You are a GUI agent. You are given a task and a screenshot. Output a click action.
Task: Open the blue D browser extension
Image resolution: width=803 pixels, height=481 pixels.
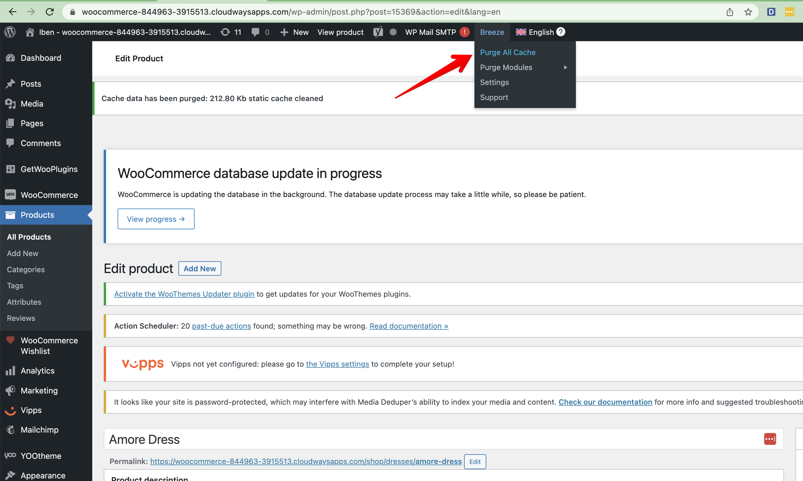(x=771, y=12)
